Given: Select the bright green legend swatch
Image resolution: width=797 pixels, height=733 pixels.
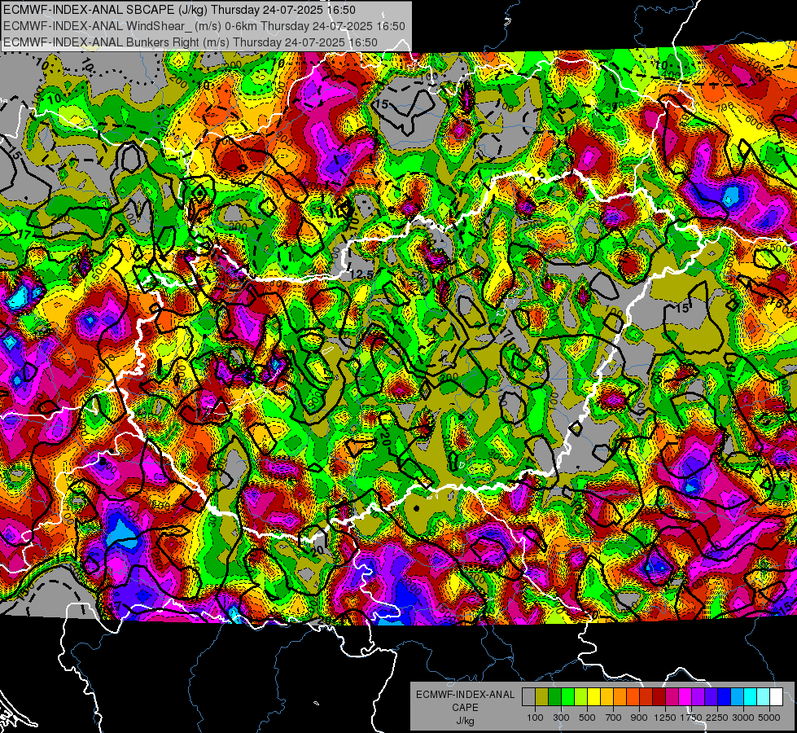Looking at the screenshot, I should (x=567, y=696).
